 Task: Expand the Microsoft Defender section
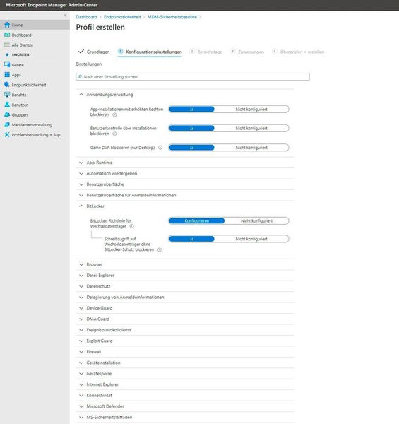coord(185,406)
